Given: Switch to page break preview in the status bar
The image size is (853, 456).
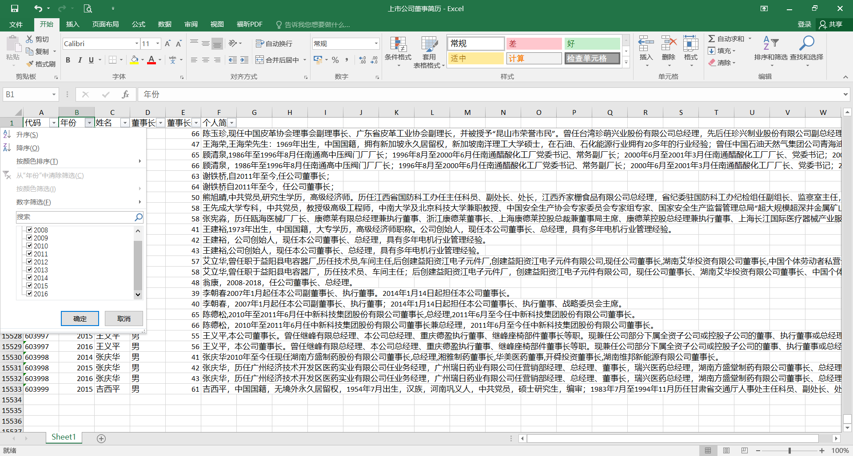Looking at the screenshot, I should [x=745, y=450].
